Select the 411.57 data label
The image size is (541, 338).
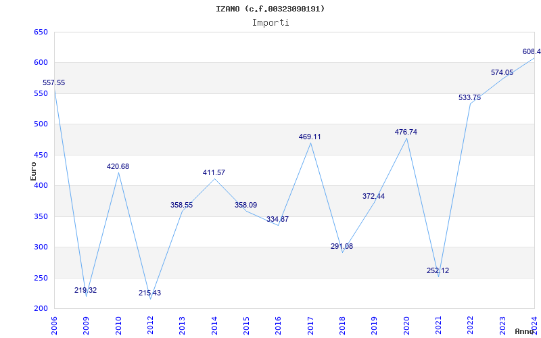coord(214,173)
